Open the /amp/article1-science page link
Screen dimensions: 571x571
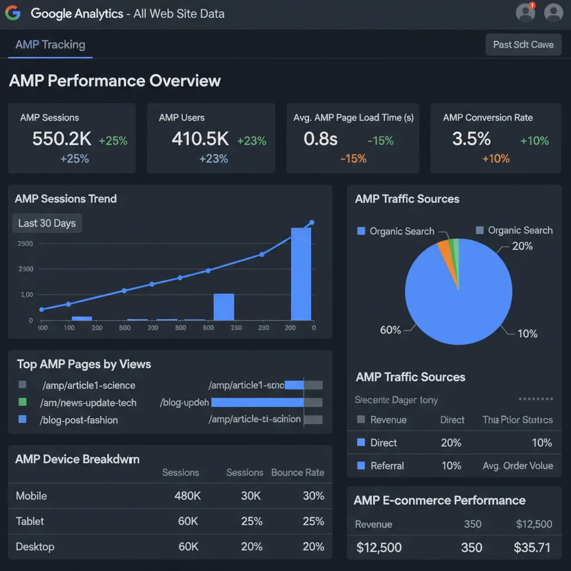click(x=89, y=385)
